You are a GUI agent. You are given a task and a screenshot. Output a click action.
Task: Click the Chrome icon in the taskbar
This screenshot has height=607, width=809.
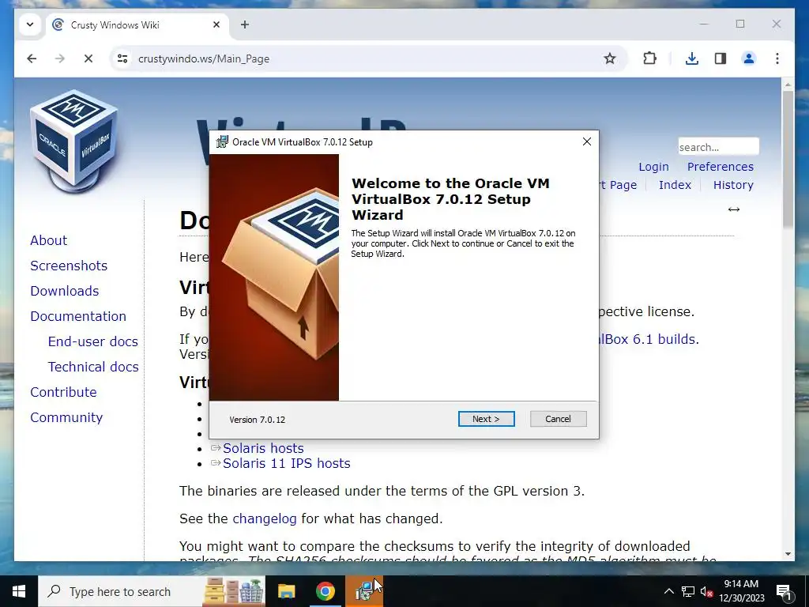(x=325, y=591)
